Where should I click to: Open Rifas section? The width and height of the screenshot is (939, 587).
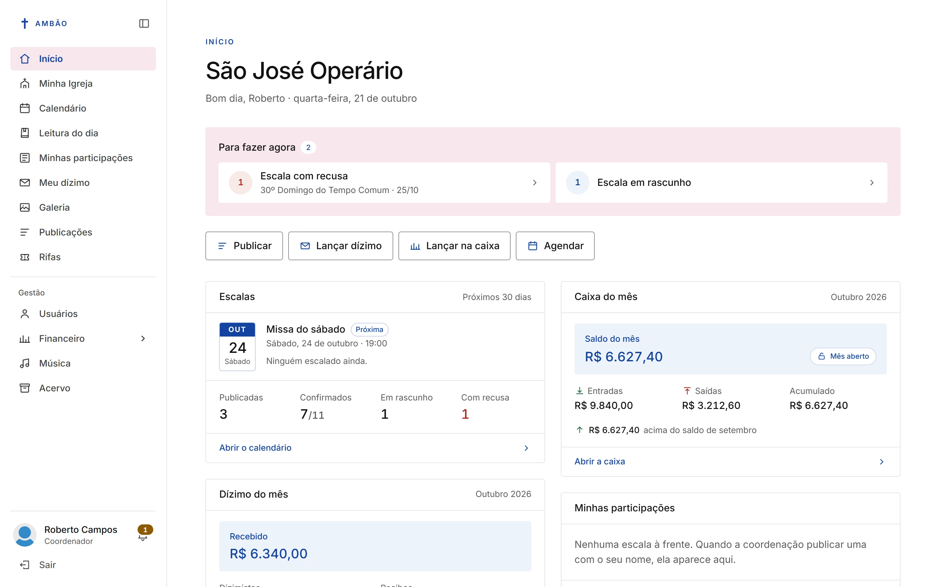83,257
